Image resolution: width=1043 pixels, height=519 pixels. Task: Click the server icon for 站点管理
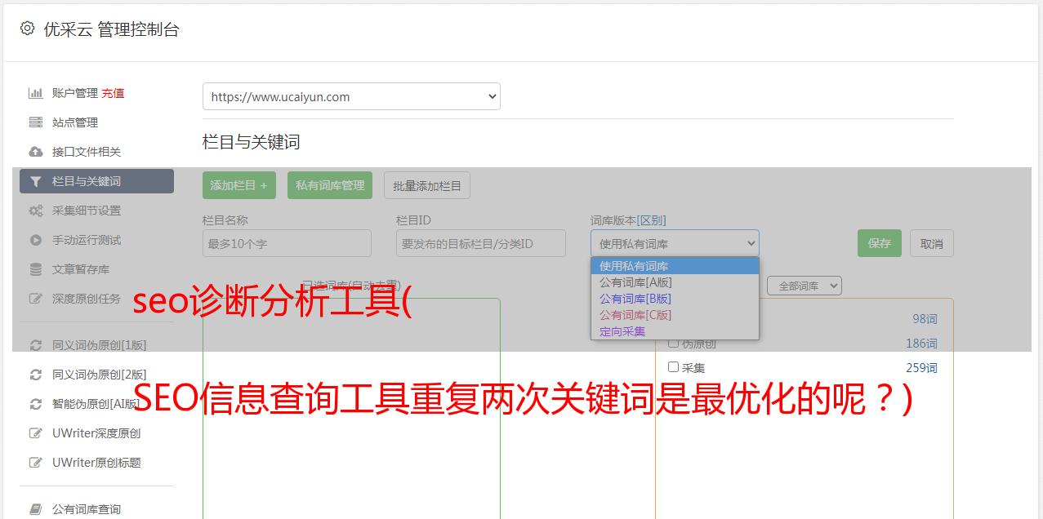35,122
